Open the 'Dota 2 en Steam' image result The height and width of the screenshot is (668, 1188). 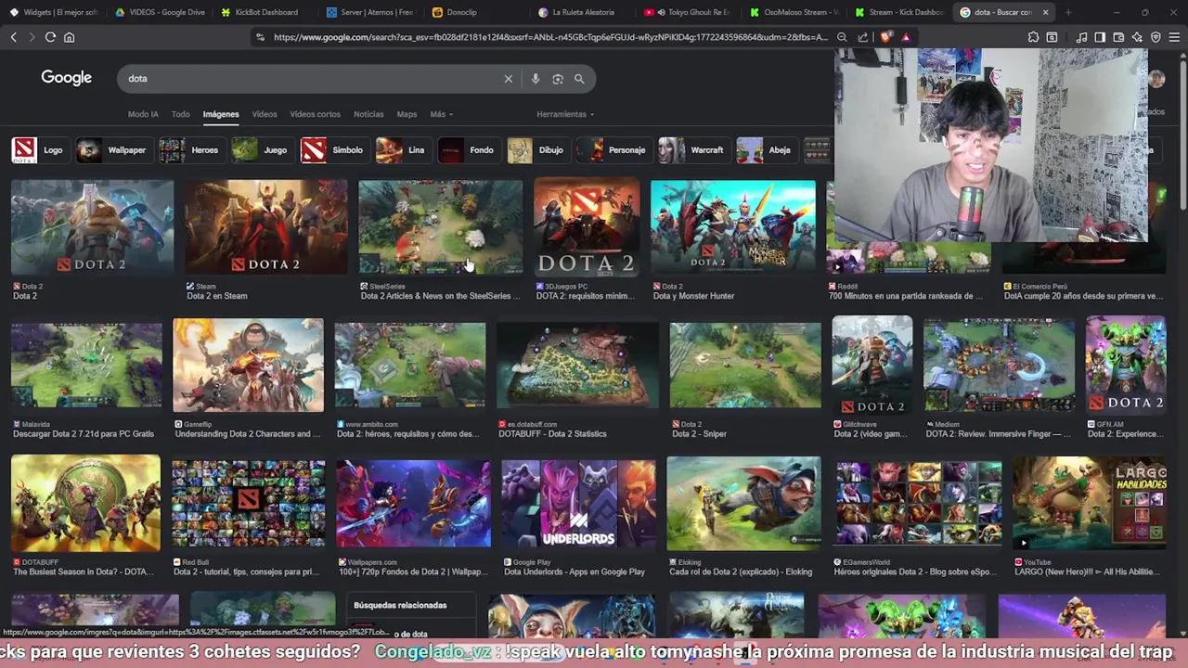265,226
